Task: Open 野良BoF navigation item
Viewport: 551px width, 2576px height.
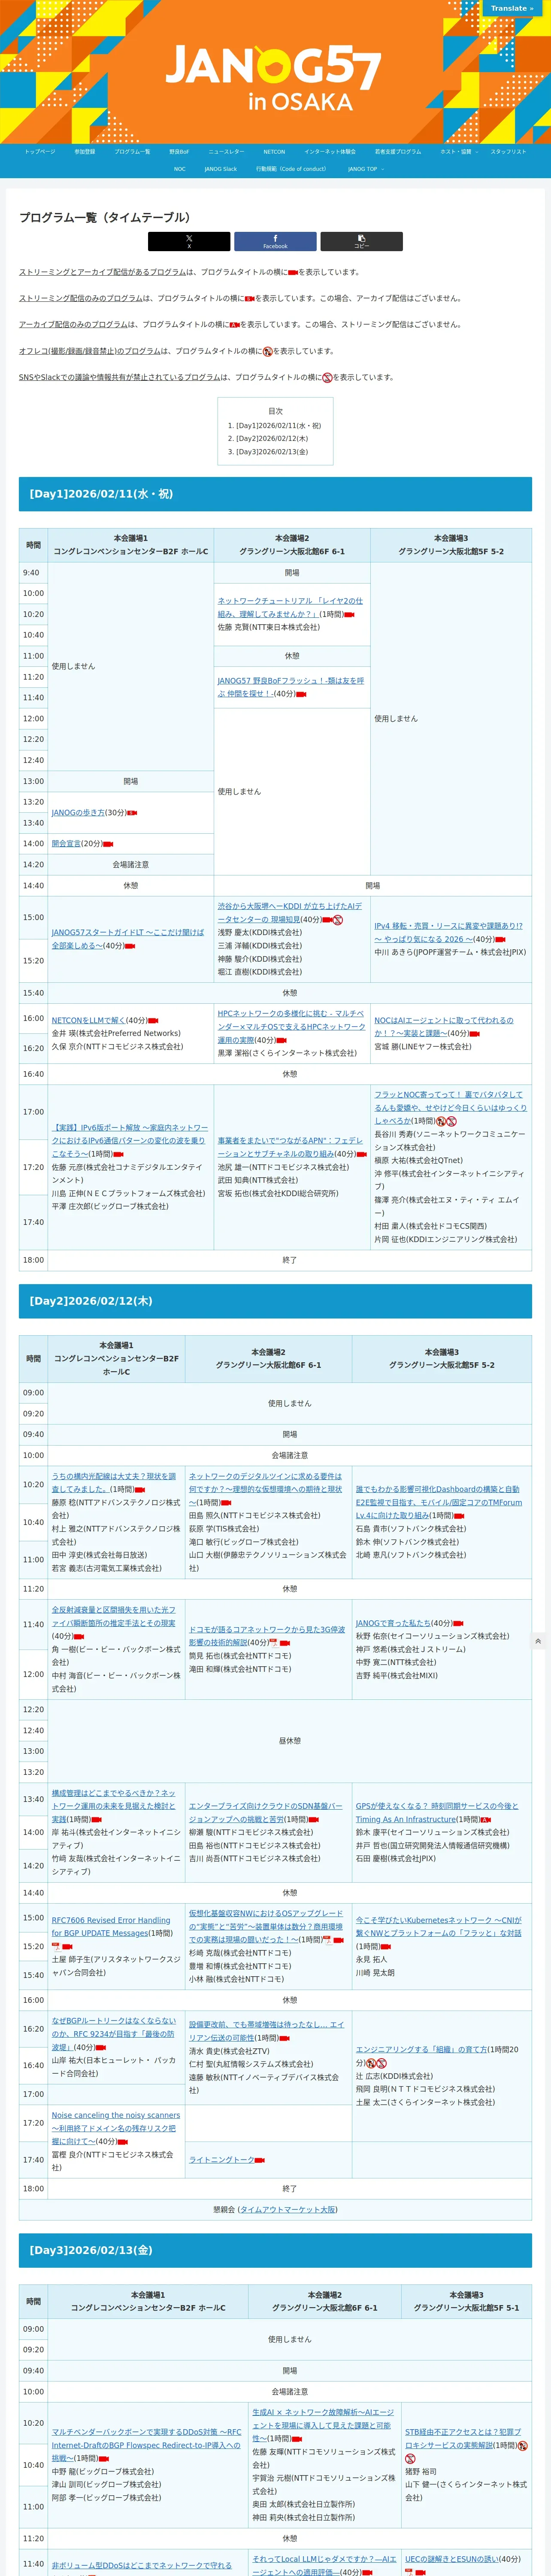Action: coord(179,152)
